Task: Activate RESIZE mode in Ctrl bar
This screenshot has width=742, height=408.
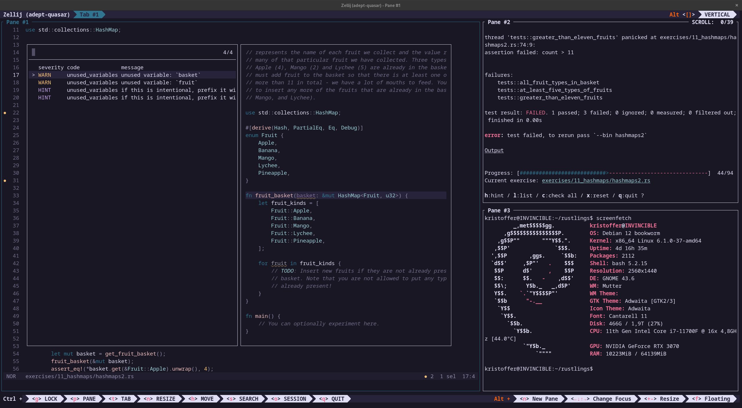Action: [x=159, y=399]
